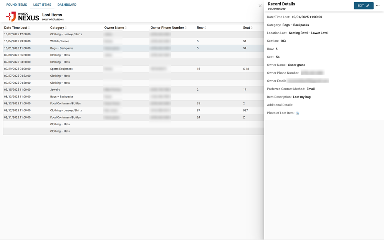Click the WebEOC Nexus logo

pos(23,17)
